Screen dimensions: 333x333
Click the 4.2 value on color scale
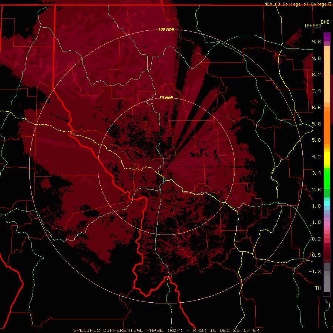pos(316,157)
